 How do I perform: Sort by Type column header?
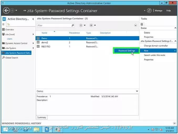(88, 33)
